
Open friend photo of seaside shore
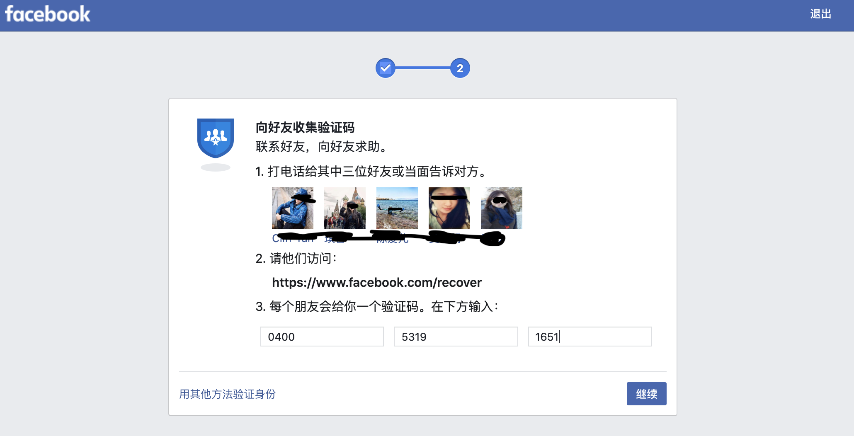click(x=397, y=208)
